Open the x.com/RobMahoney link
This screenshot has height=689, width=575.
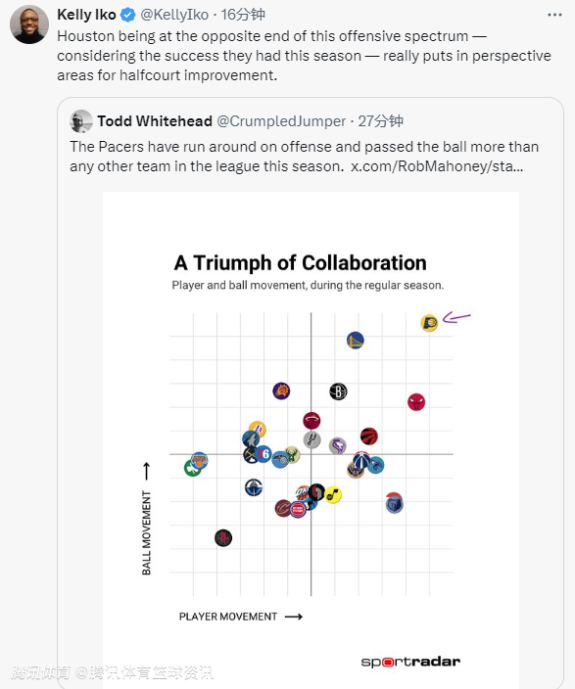point(437,166)
